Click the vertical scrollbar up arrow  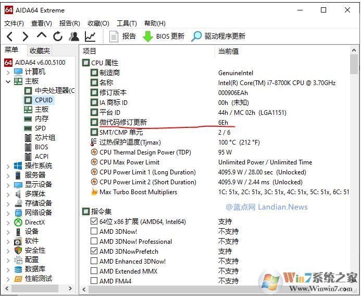pyautogui.click(x=354, y=50)
